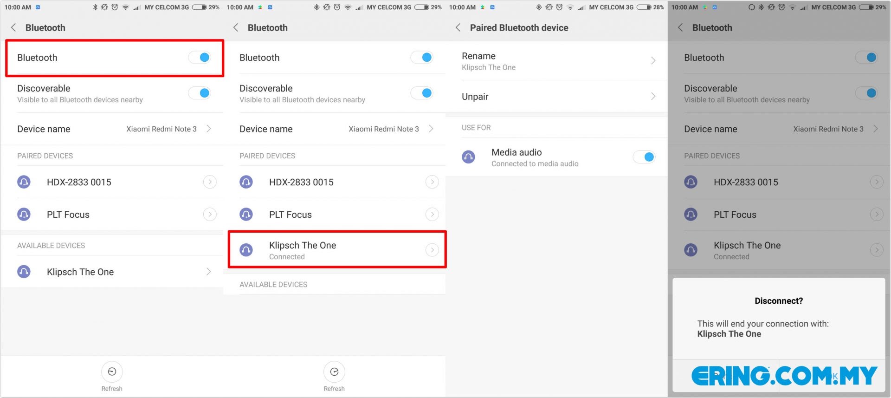Open Device name chevron in fourth dimmed screenshot

876,129
